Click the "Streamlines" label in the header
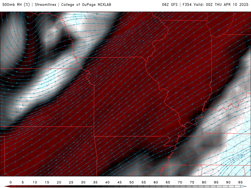The image size is (251, 188). coord(45,5)
